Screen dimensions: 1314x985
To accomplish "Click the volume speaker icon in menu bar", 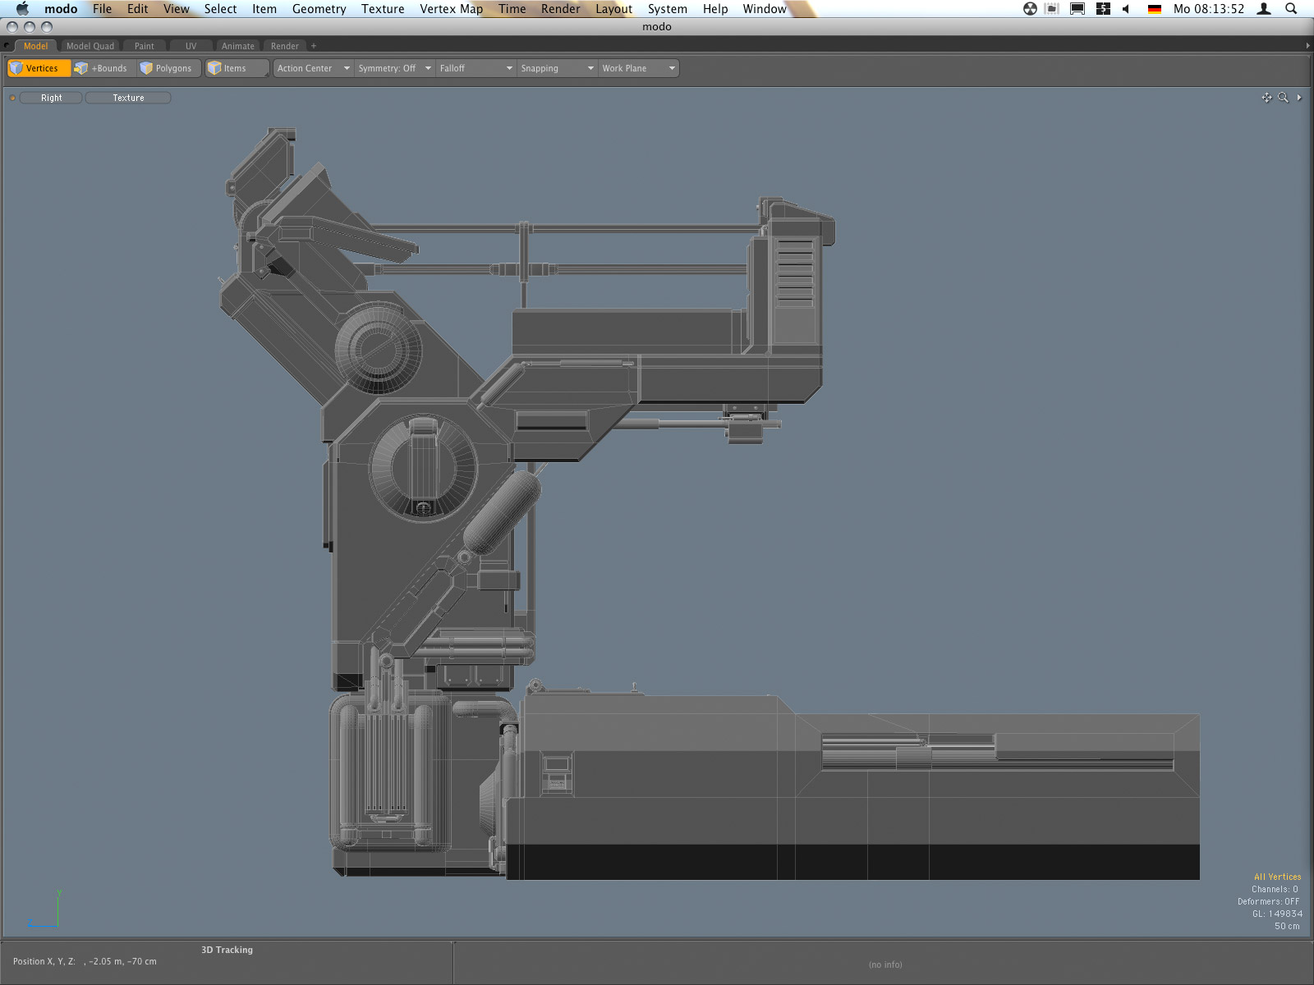I will coord(1126,9).
